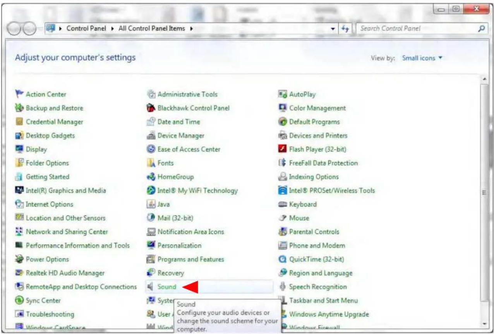Open the QuickTime icon
This screenshot has height=334, width=494.
[x=282, y=259]
